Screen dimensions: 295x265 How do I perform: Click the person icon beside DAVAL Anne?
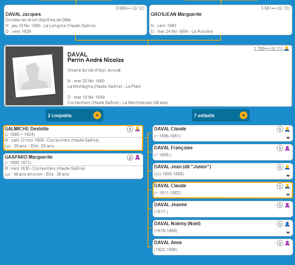287,243
